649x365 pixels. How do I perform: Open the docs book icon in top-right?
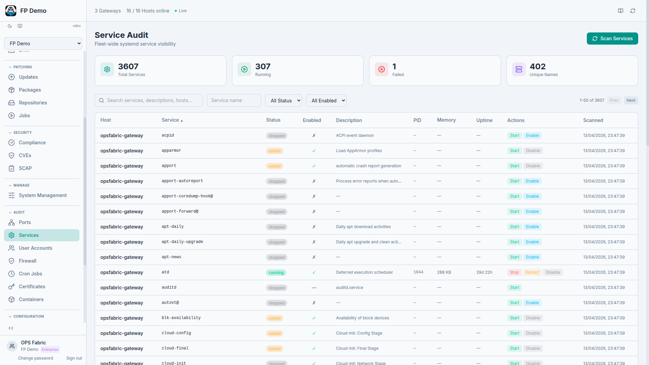[x=621, y=11]
